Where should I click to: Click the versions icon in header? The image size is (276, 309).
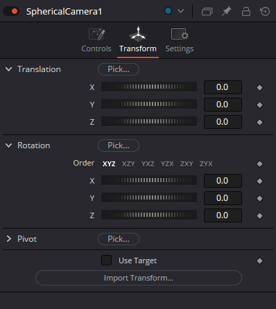[x=207, y=11]
